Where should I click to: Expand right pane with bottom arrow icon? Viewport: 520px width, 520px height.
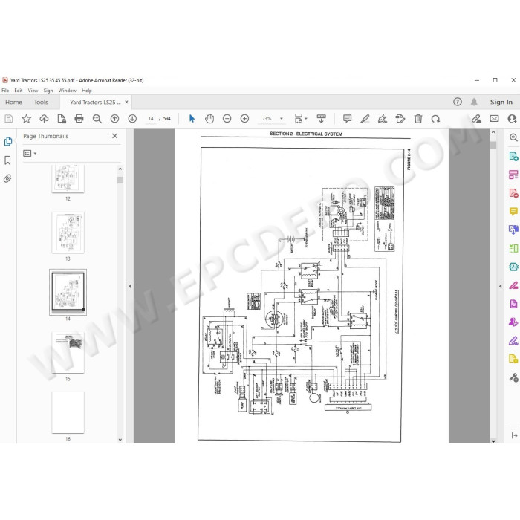point(514,435)
